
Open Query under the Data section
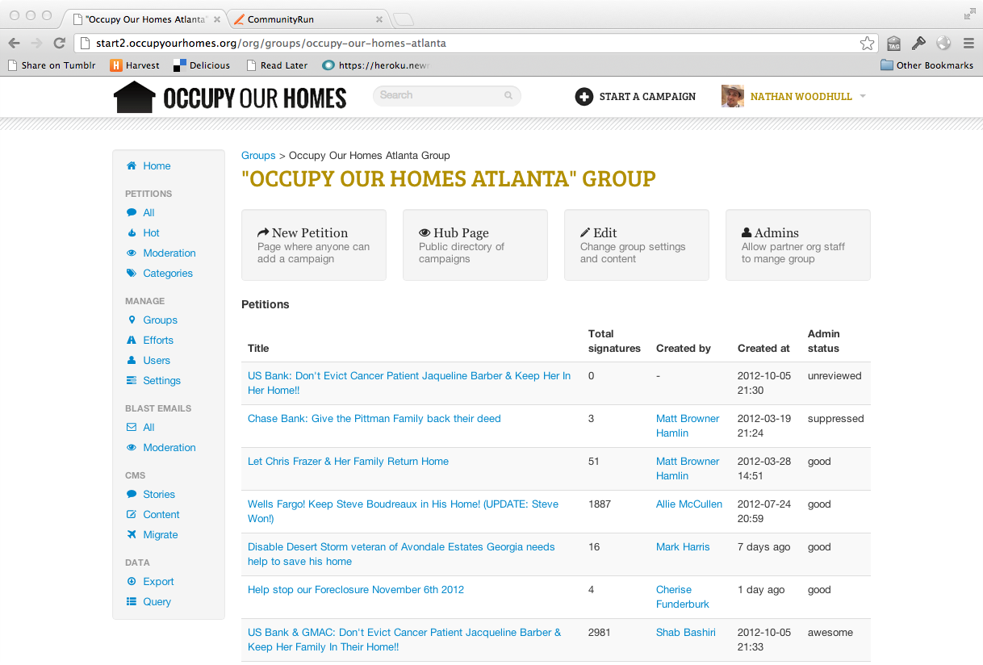tap(157, 602)
